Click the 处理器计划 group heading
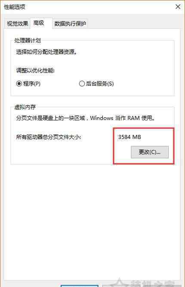 click(28, 41)
